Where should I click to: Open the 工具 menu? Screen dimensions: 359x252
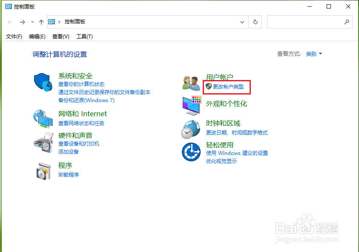pyautogui.click(x=84, y=36)
